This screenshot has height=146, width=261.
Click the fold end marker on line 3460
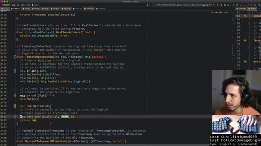16,39
